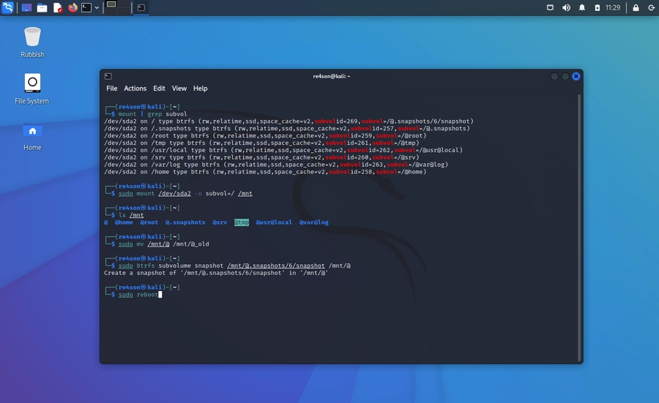Click the 11:29 clock
This screenshot has height=403, width=659.
(613, 7)
